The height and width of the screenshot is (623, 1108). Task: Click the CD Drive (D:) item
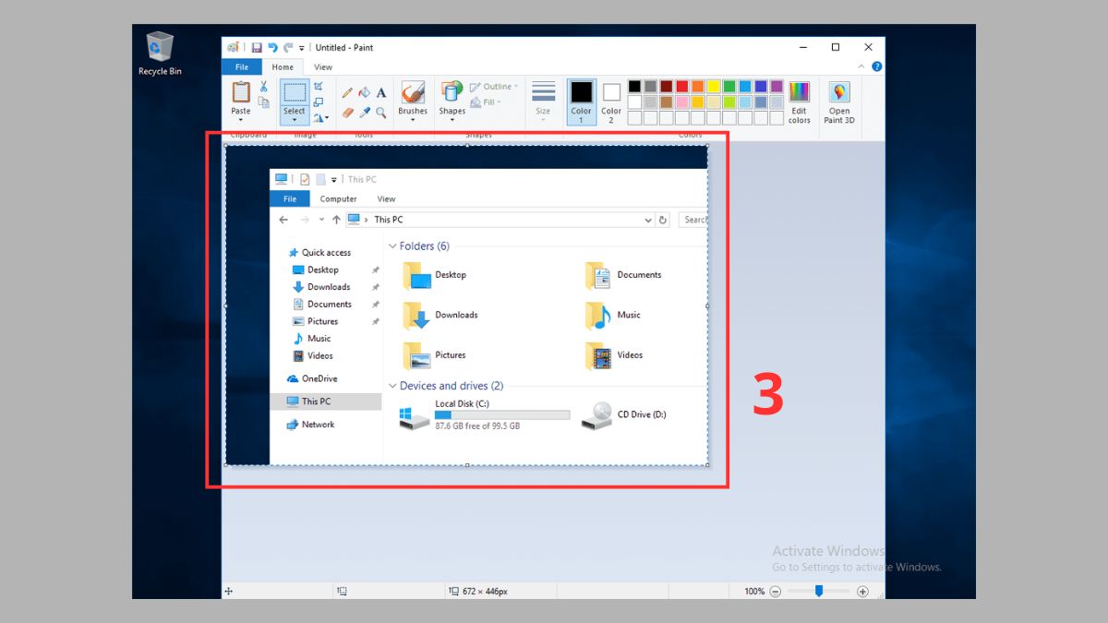pos(624,415)
